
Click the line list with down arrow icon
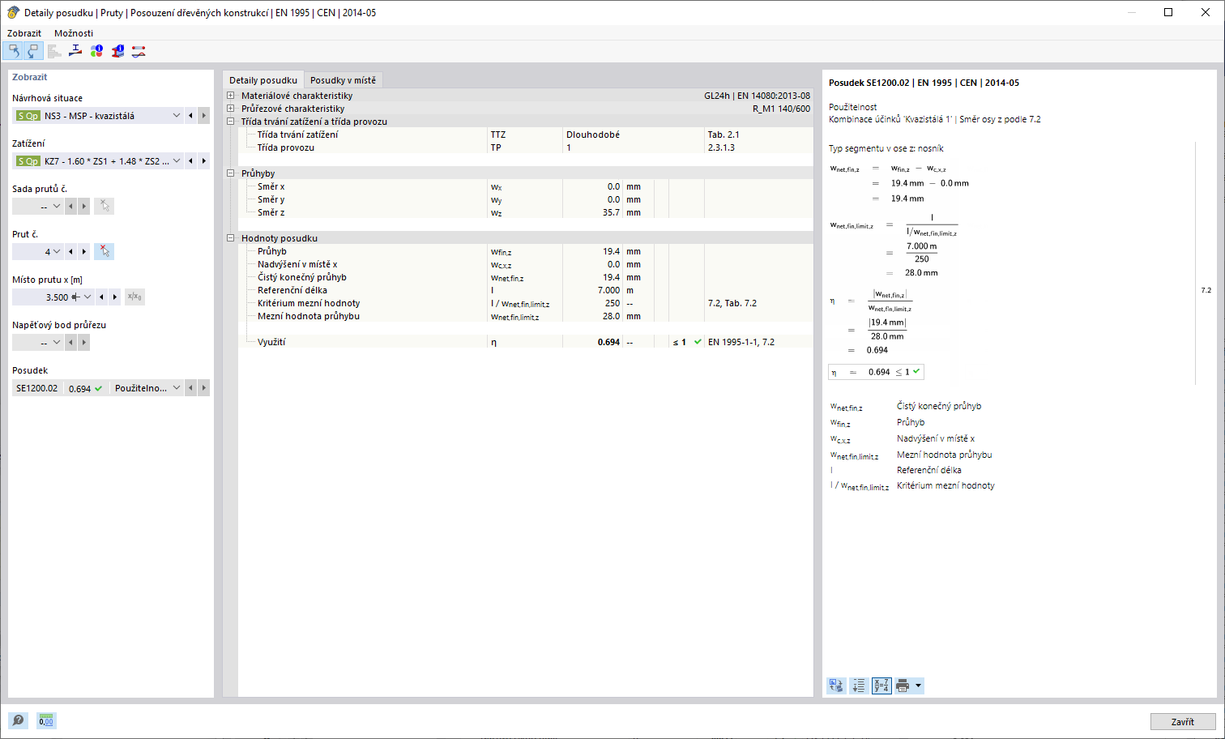click(859, 686)
